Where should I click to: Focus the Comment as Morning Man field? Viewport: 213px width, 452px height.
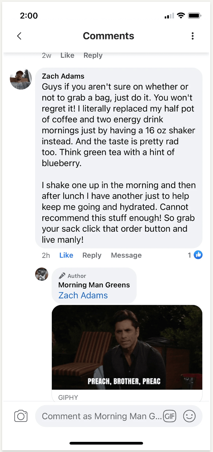point(101,416)
